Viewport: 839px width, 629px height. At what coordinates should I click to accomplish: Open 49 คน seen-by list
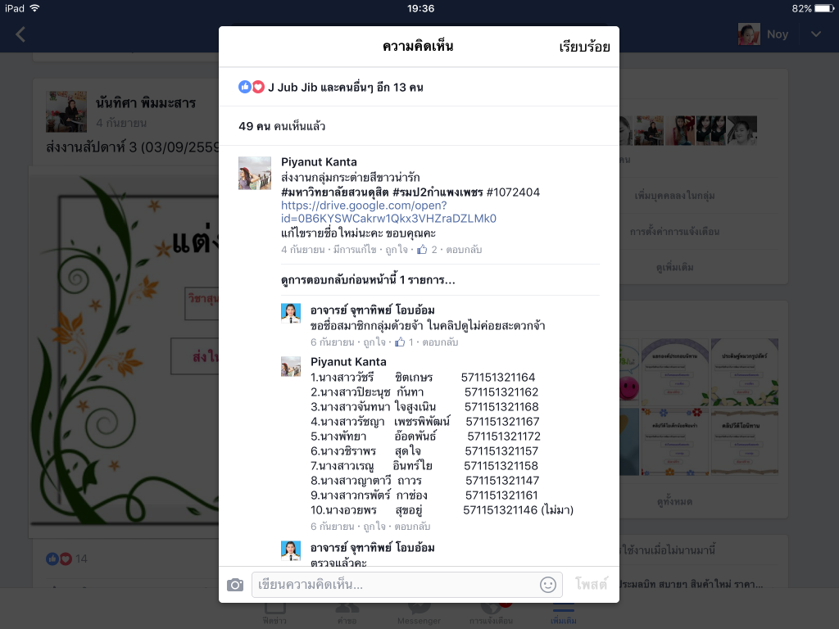(x=282, y=126)
